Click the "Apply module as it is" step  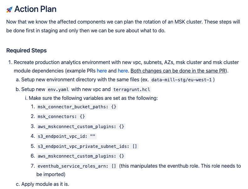pos(45,184)
